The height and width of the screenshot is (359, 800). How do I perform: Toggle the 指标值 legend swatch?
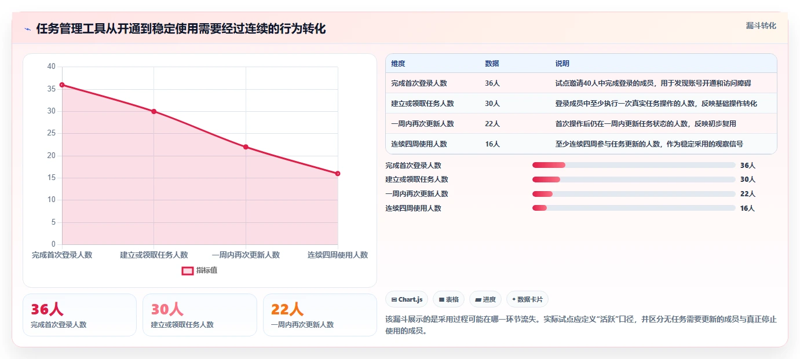coord(188,270)
